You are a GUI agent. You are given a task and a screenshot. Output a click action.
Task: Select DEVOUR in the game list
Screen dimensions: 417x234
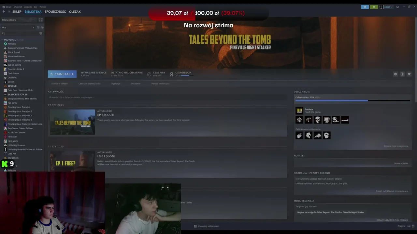coord(12,86)
